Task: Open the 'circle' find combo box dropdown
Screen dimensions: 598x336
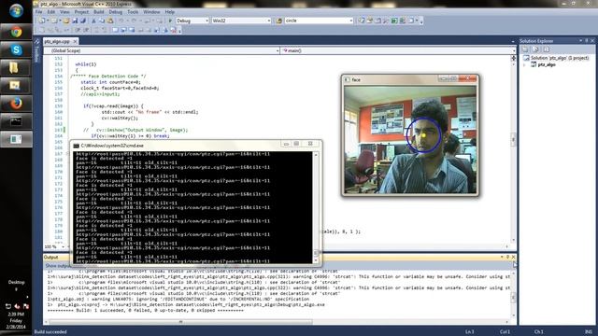Action: pos(351,21)
